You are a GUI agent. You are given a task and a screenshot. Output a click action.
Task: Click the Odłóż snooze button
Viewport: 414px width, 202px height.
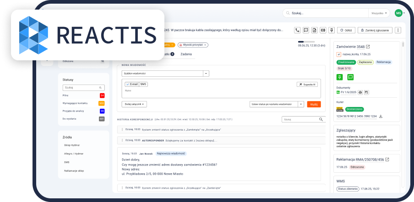[346, 30]
